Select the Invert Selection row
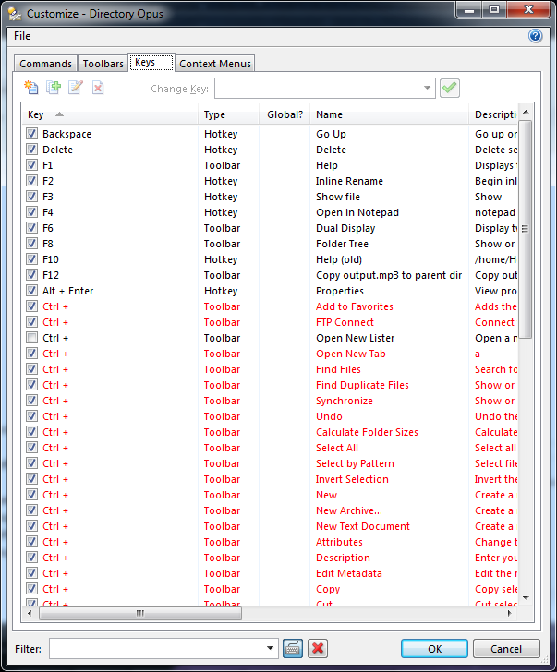The height and width of the screenshot is (672, 557). click(x=270, y=479)
